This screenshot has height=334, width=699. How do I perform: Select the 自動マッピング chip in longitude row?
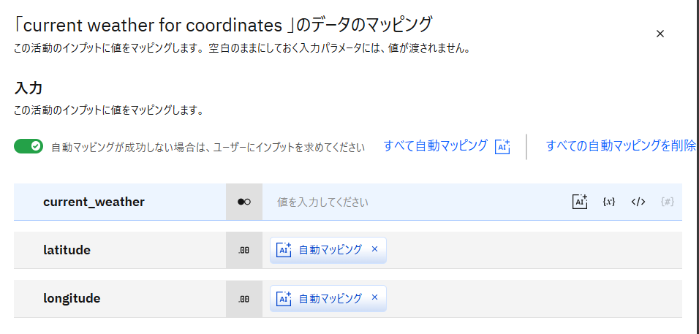pyautogui.click(x=329, y=298)
